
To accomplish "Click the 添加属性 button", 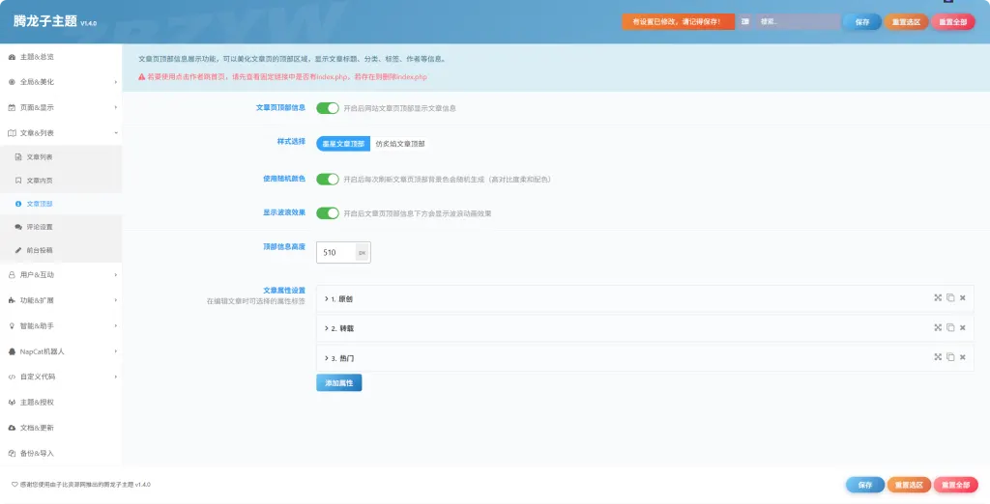I will coord(339,383).
